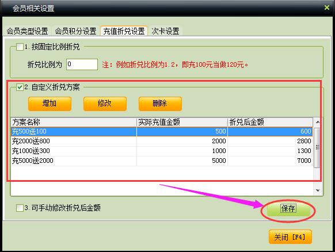
Task: Click the scrollbar up arrow in plan list
Action: point(318,122)
